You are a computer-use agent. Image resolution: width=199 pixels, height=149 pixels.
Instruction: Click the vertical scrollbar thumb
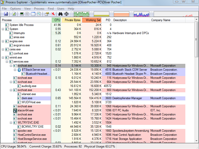(196, 39)
